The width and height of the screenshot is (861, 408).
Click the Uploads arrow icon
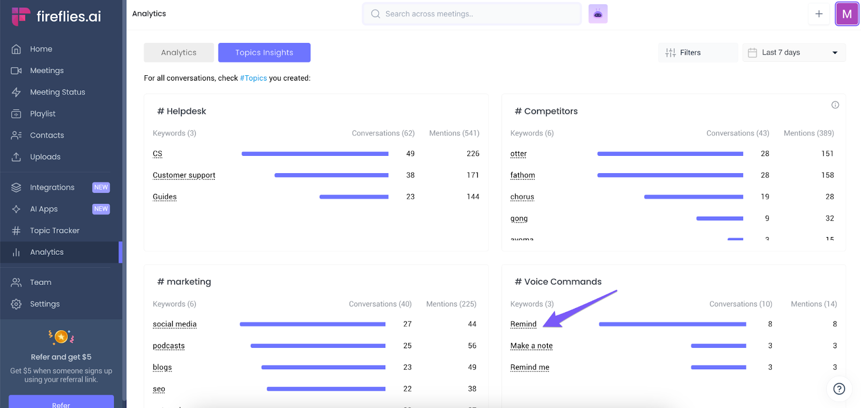16,156
